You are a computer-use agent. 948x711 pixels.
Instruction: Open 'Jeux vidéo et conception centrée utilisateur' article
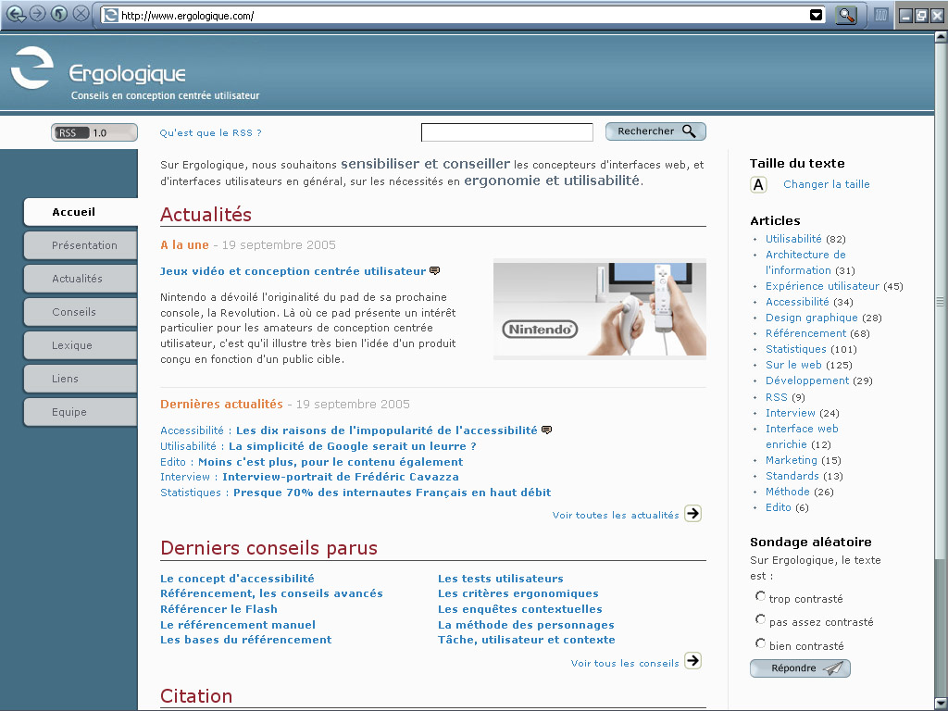coord(293,271)
